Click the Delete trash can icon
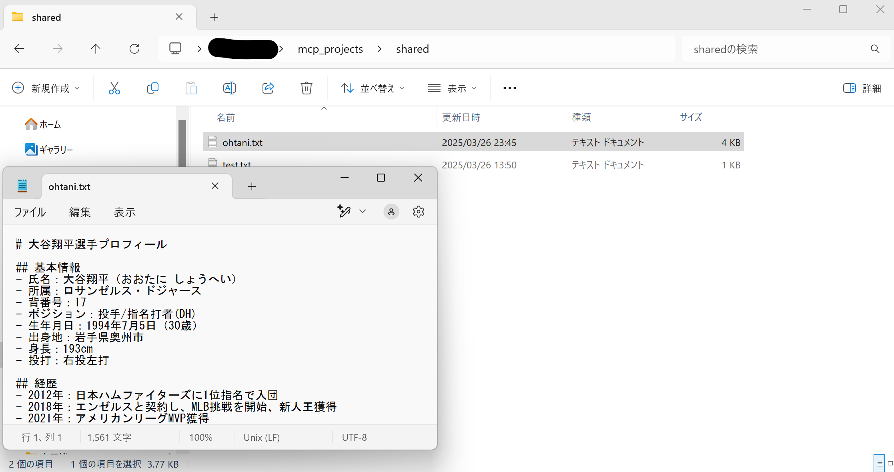 tap(306, 88)
